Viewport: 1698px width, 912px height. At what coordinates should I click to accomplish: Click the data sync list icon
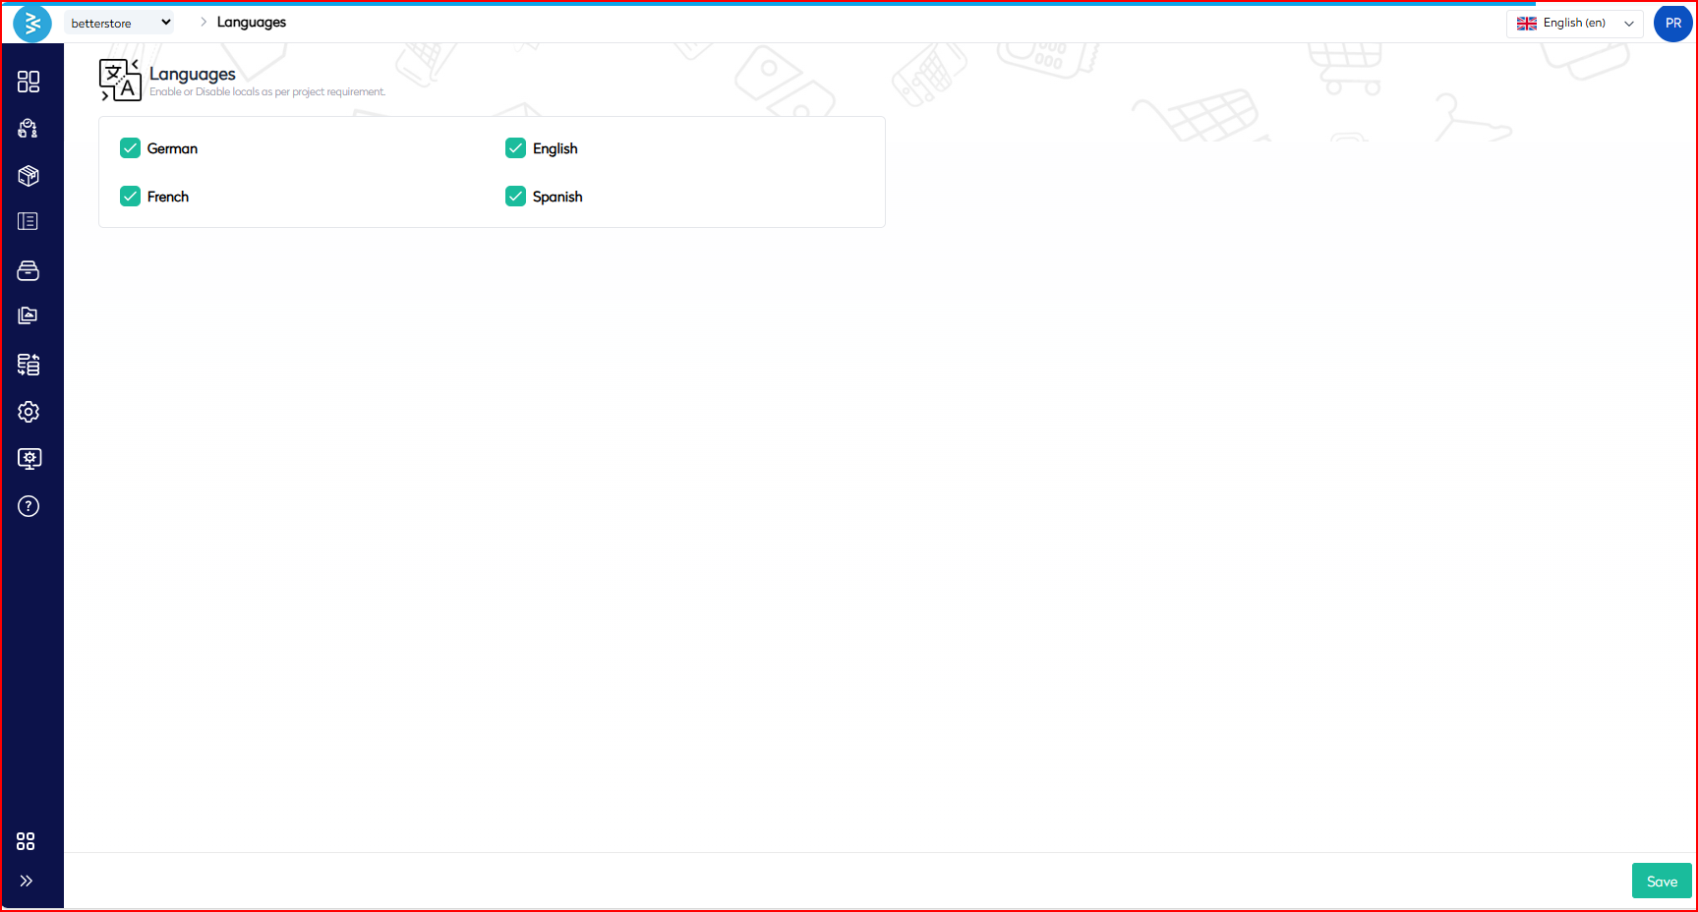29,365
